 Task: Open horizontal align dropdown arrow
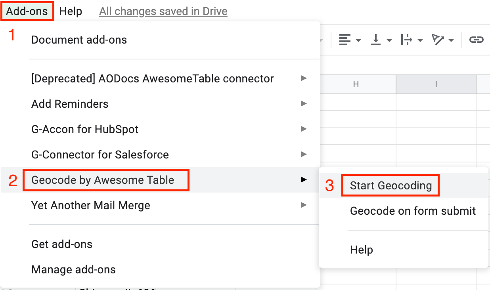pyautogui.click(x=358, y=40)
